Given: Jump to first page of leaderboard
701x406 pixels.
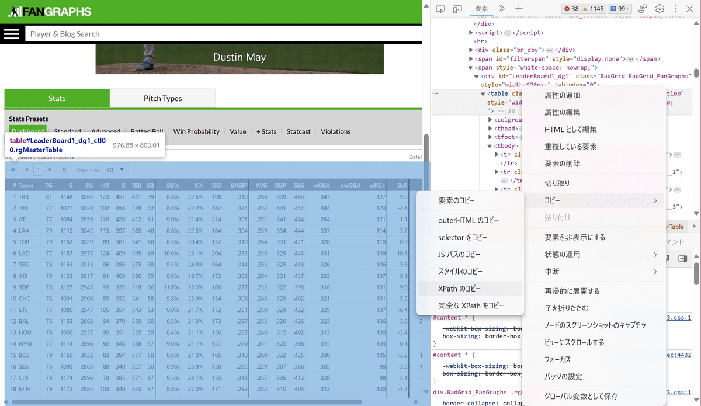Looking at the screenshot, I should coord(12,170).
